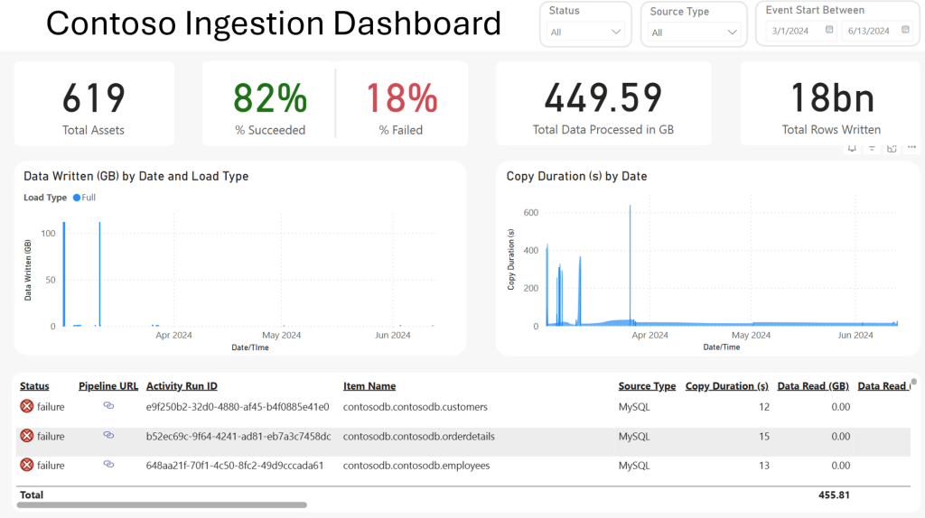Viewport: 925px width, 518px height.
Task: Click the table's horizontal scrollbar thumb
Action: pyautogui.click(x=162, y=505)
